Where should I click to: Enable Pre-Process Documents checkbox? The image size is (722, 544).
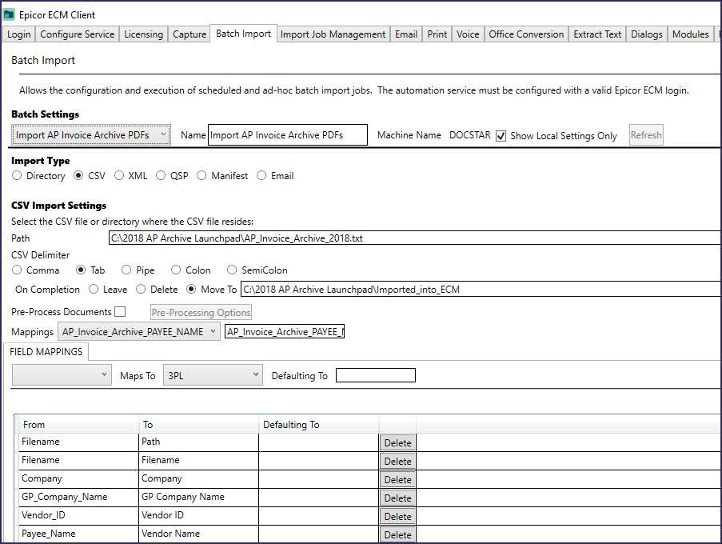pyautogui.click(x=120, y=312)
